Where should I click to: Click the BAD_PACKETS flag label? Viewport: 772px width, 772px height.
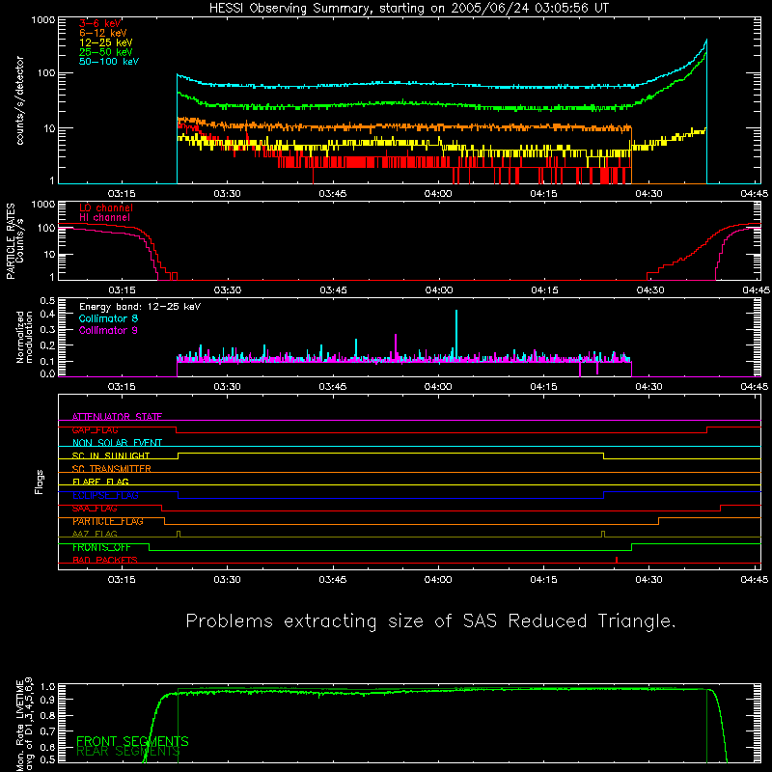(105, 561)
